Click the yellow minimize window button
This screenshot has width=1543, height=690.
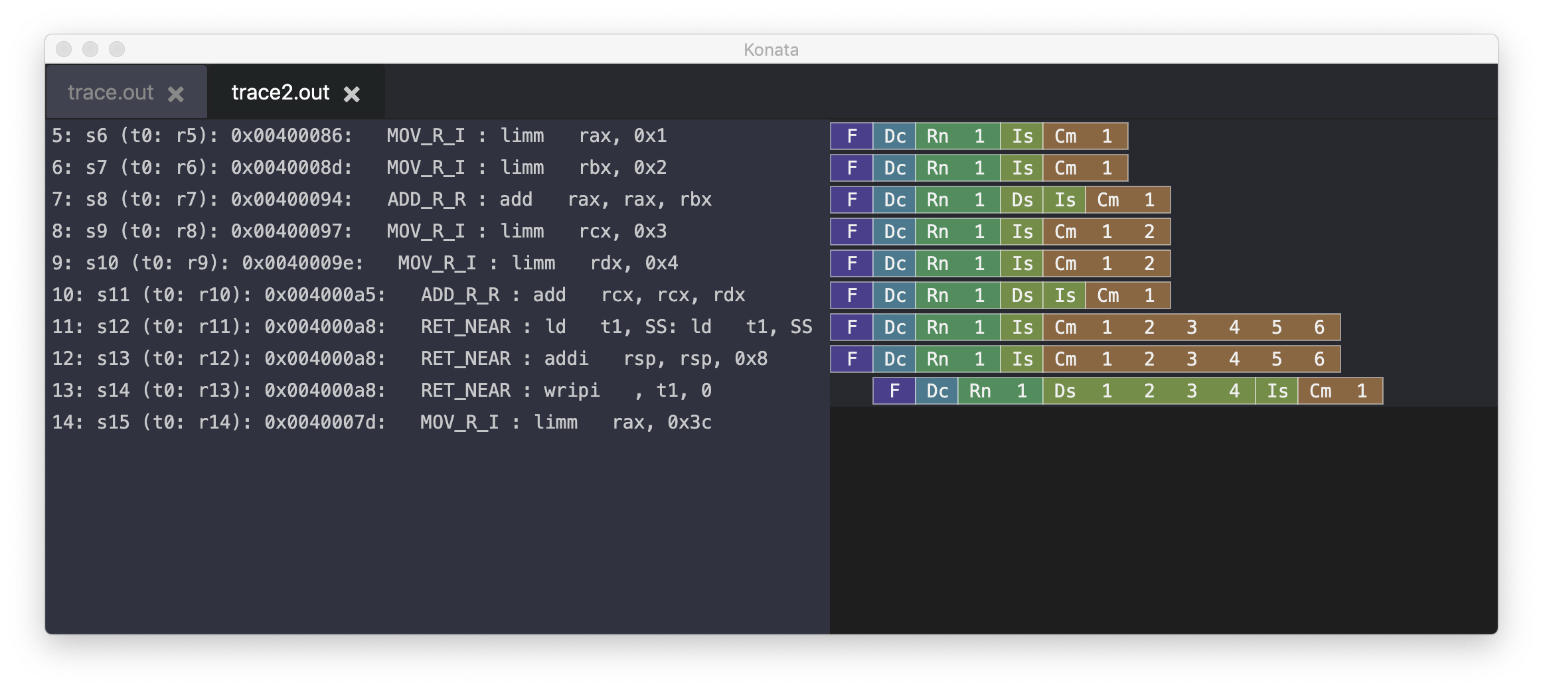pyautogui.click(x=90, y=49)
